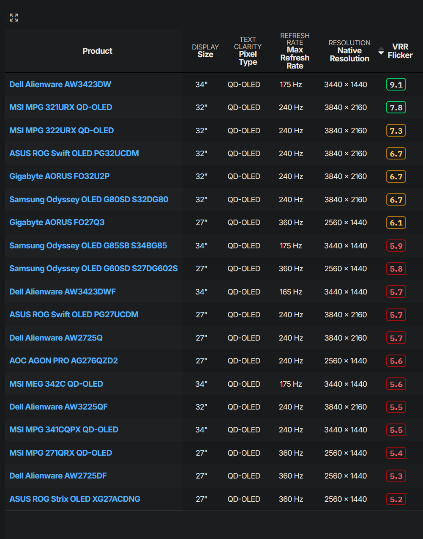423x539 pixels.
Task: Sort by Display Size column header
Action: (x=205, y=51)
